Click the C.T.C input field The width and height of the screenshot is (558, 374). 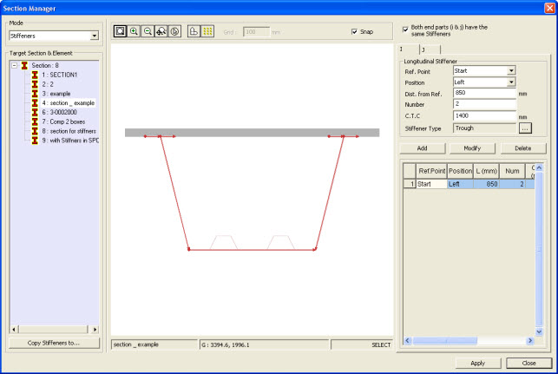(484, 115)
